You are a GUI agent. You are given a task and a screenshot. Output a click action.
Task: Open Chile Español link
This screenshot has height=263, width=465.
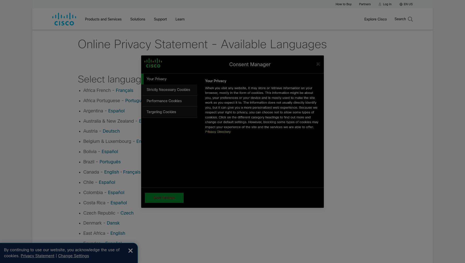point(107,182)
